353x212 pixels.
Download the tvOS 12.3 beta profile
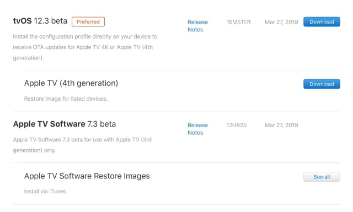[x=322, y=22]
